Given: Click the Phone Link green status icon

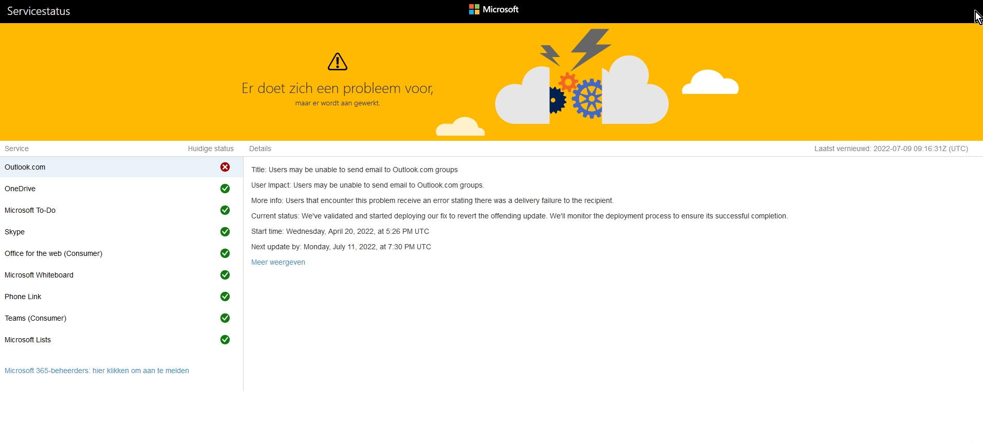Looking at the screenshot, I should pos(225,297).
